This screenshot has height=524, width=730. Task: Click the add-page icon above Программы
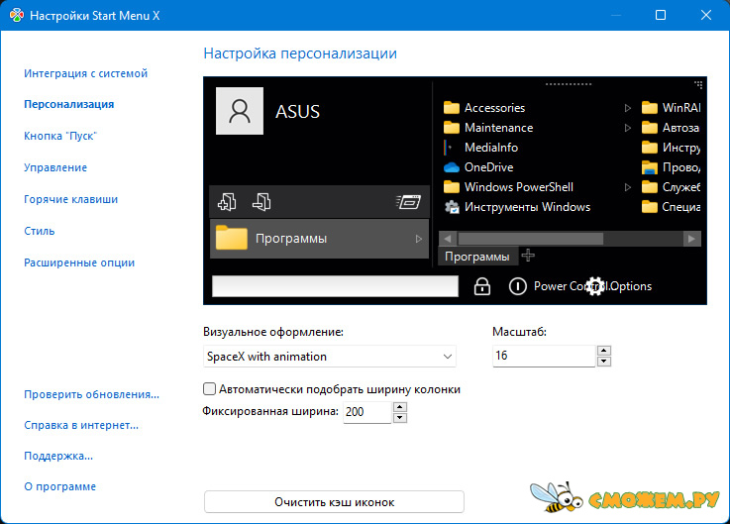(x=227, y=202)
